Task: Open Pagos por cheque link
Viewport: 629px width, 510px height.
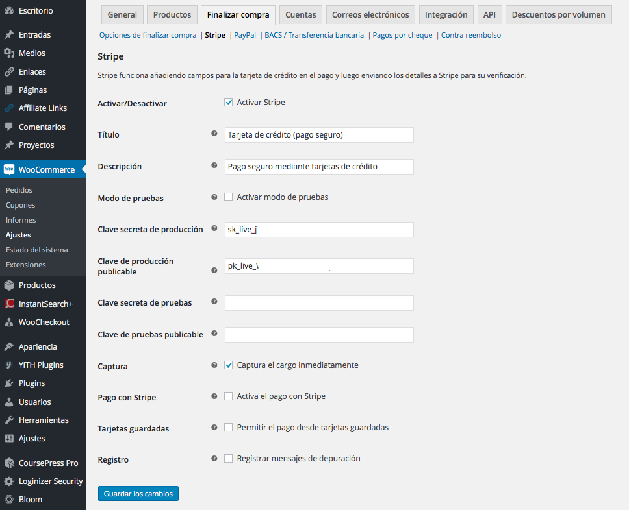Action: (402, 35)
